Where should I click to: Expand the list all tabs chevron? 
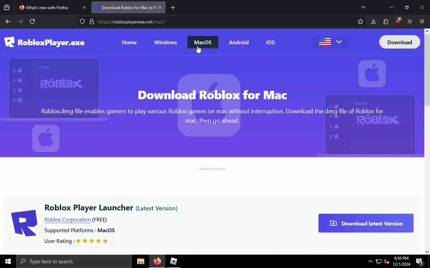click(x=363, y=7)
